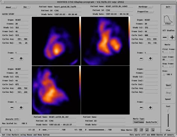Image resolution: width=177 pixels, height=137 pixels.
Task: Select Continuous movie type
Action: tap(139, 122)
